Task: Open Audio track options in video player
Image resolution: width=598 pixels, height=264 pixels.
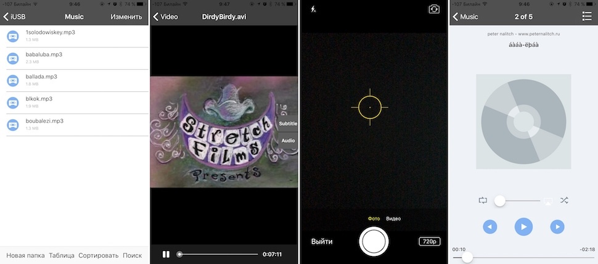Action: click(x=288, y=141)
